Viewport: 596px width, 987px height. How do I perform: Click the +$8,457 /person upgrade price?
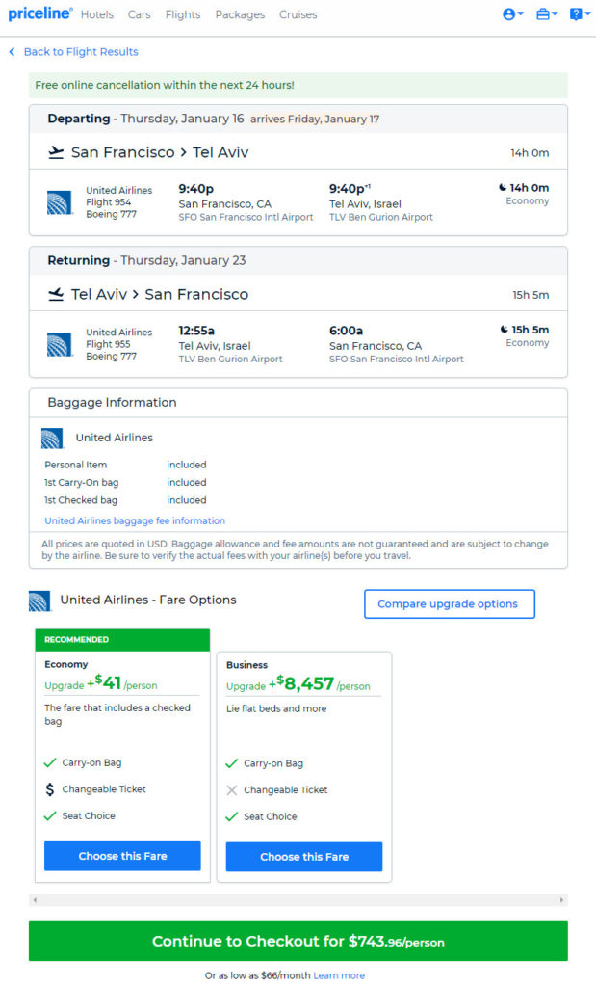pos(320,683)
